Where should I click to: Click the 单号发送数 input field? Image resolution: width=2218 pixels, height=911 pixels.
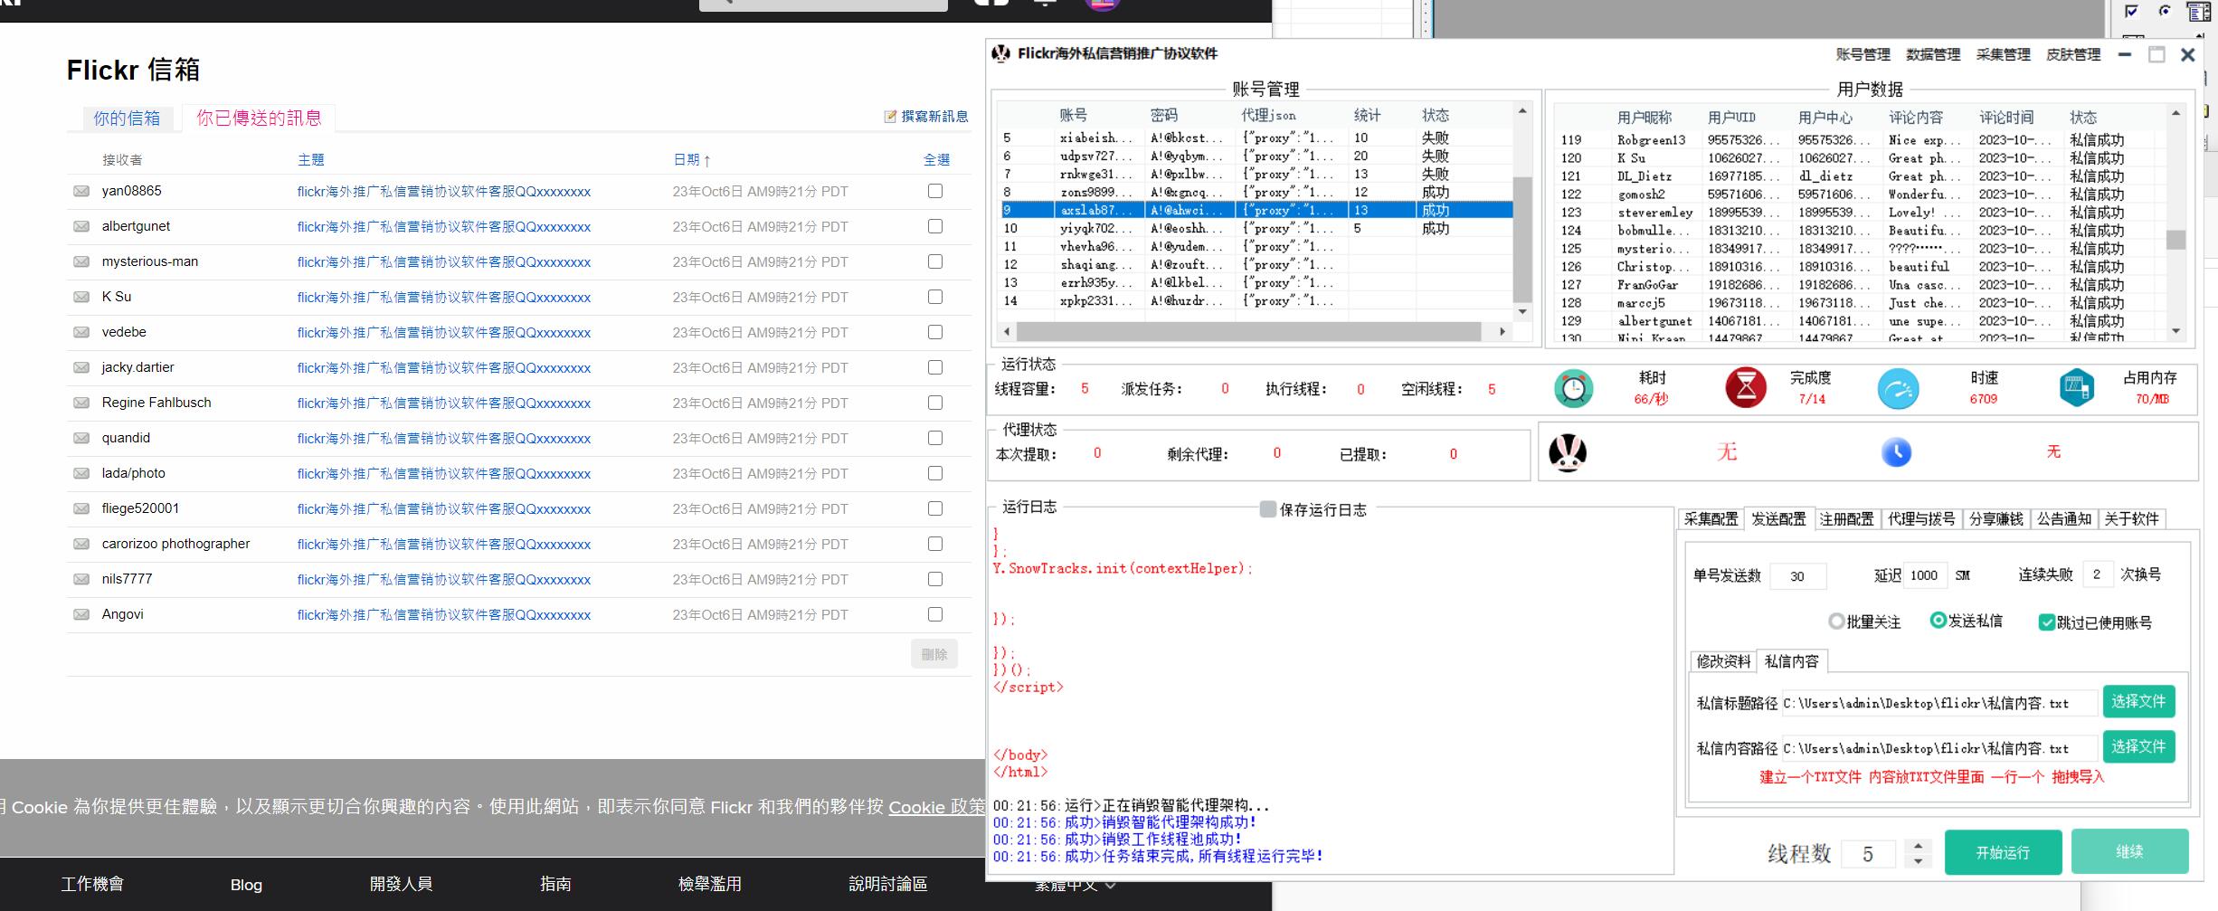point(1796,575)
